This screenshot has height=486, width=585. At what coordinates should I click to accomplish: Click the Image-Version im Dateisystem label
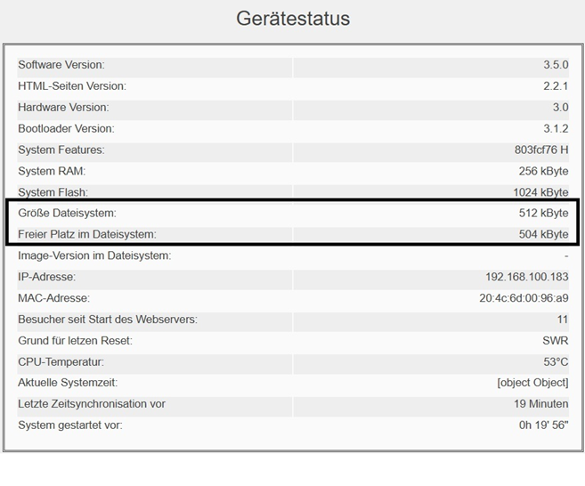[x=94, y=255]
